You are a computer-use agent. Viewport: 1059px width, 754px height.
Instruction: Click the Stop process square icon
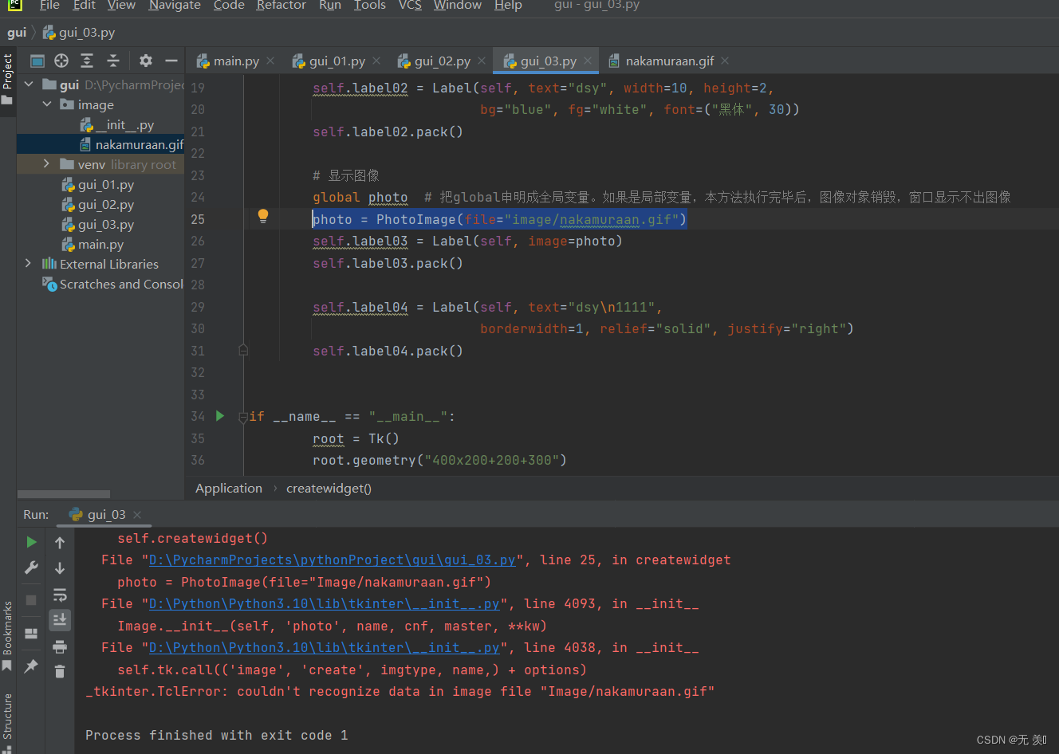tap(31, 599)
